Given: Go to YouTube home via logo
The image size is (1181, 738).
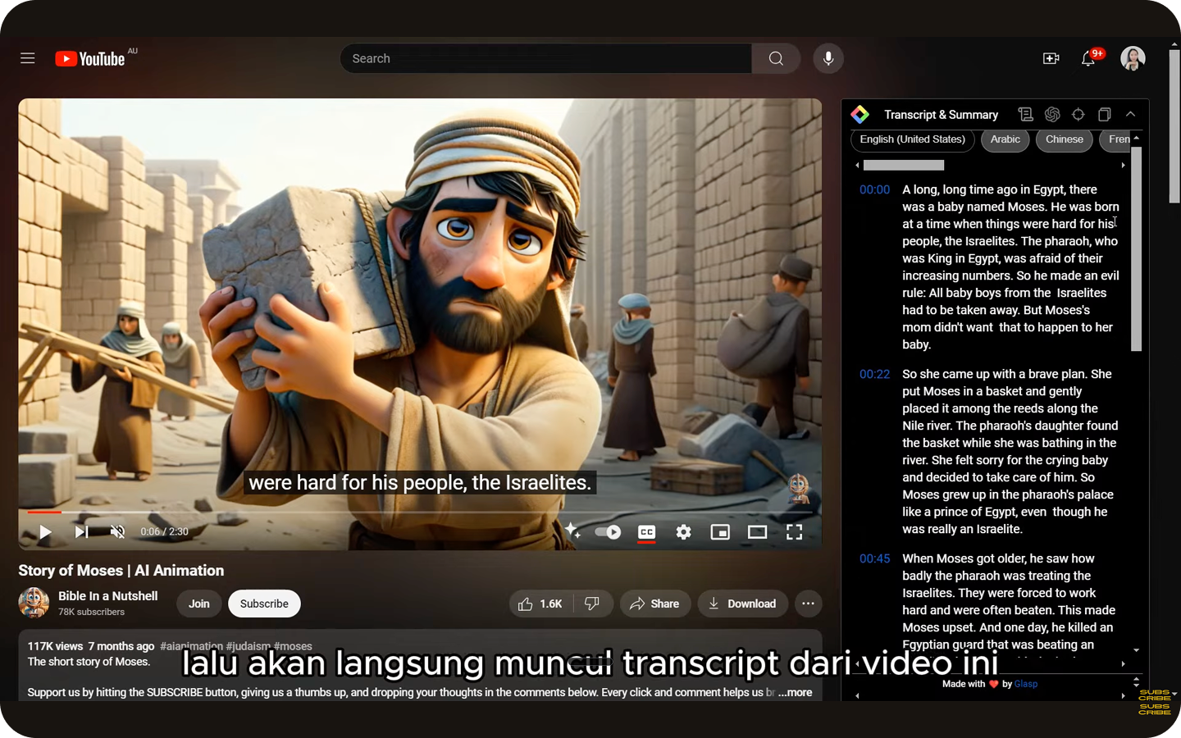Looking at the screenshot, I should coord(90,59).
